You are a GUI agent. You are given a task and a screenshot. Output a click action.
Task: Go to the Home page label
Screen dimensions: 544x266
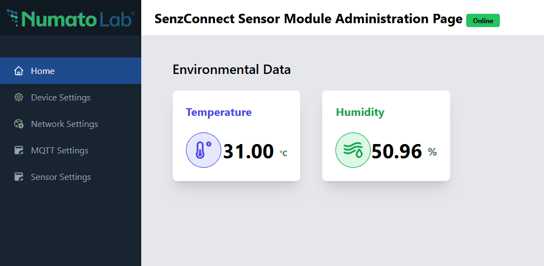(x=42, y=71)
